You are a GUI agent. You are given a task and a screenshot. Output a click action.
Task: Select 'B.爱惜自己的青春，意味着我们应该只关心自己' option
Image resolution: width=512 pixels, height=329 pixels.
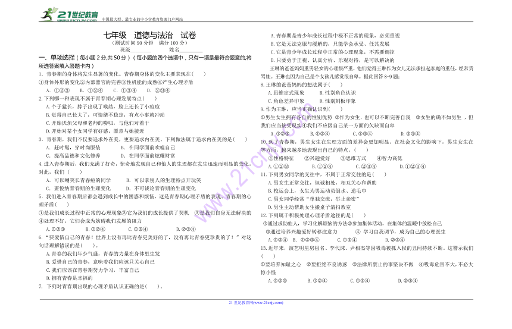click(100, 262)
